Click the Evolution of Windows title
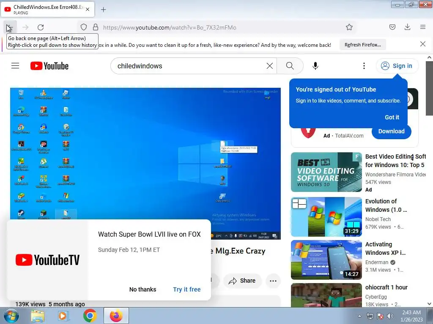Viewport: 433px width, 324px height. pyautogui.click(x=386, y=205)
